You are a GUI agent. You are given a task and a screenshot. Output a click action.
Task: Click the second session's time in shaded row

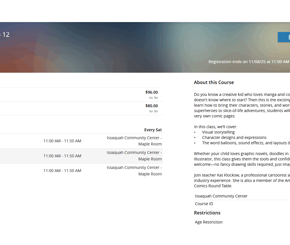[62, 156]
